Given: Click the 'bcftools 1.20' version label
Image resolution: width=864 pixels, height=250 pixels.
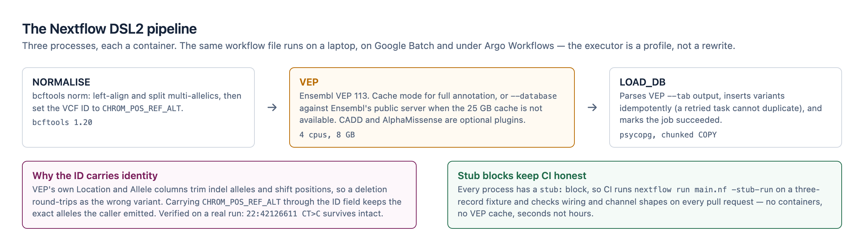Looking at the screenshot, I should tap(62, 122).
